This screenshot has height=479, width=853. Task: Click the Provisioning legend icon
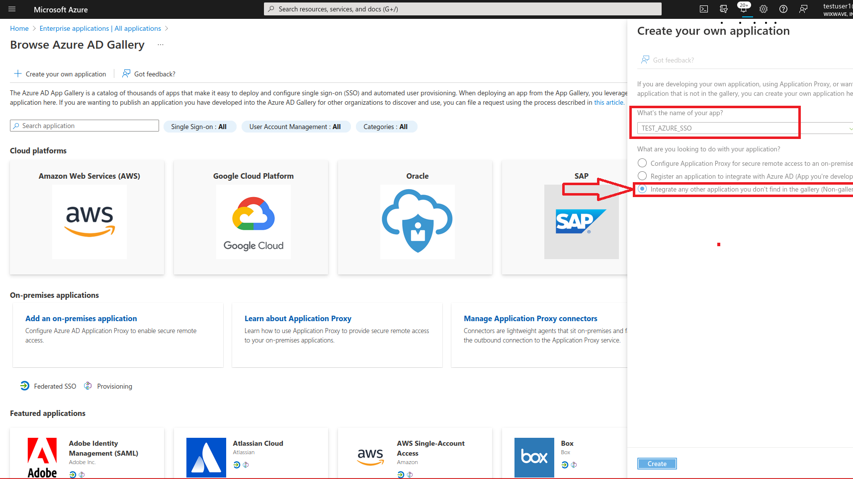coord(88,386)
